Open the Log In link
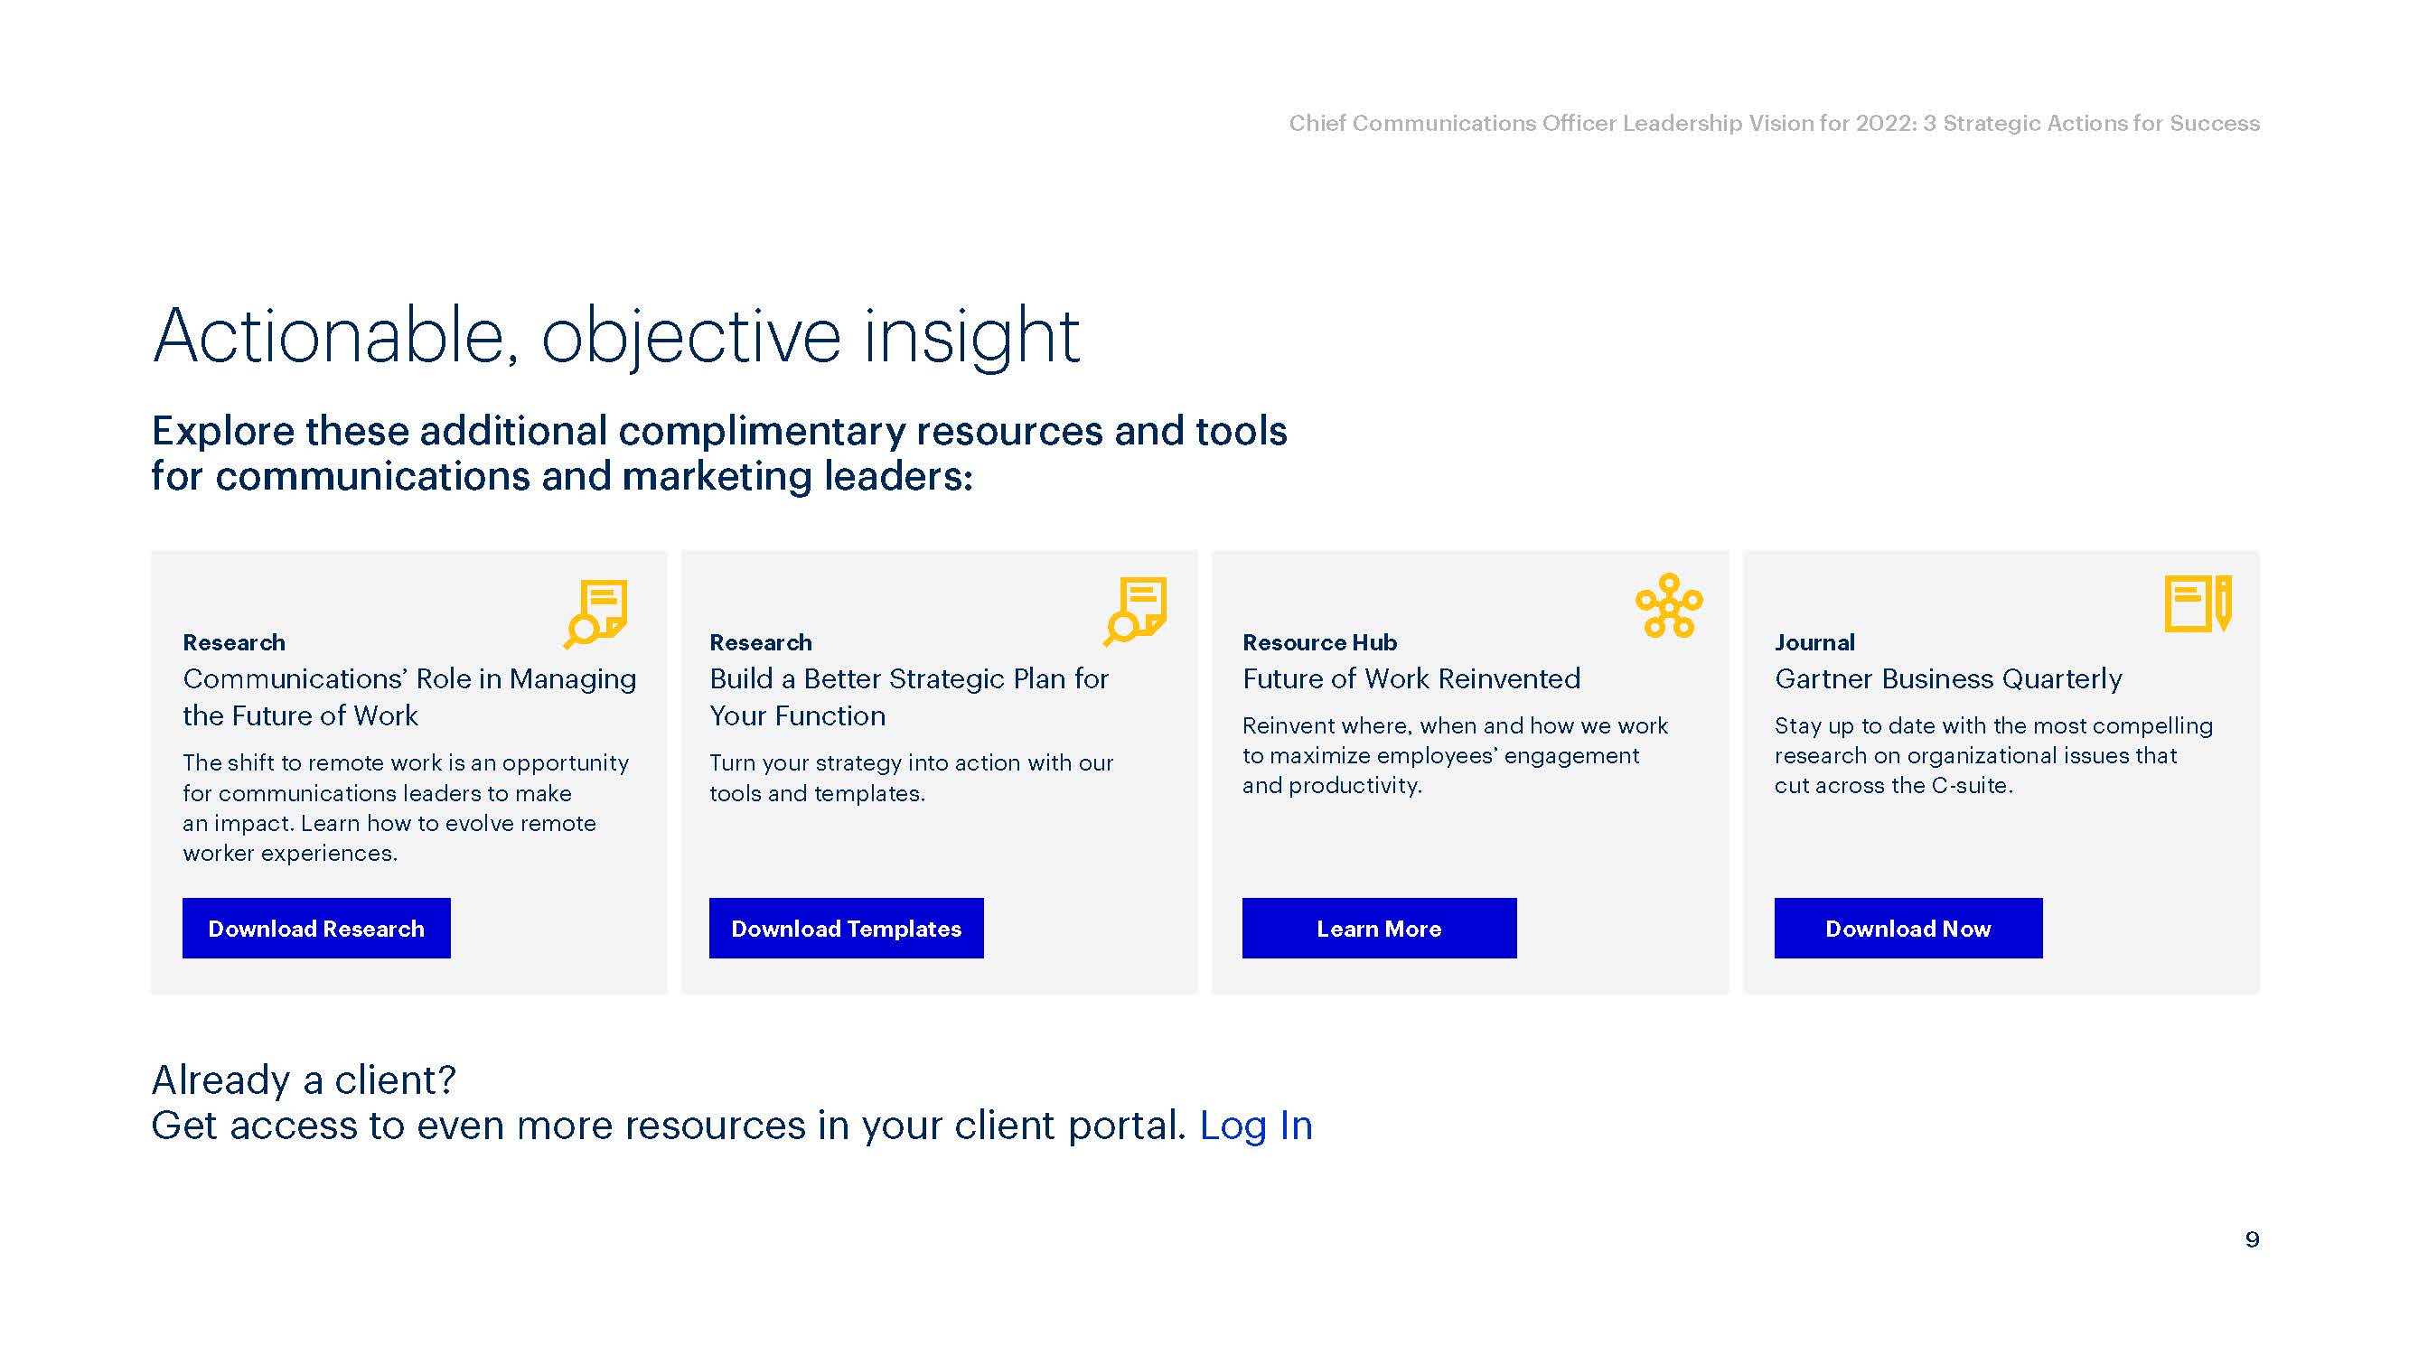 (1256, 1125)
